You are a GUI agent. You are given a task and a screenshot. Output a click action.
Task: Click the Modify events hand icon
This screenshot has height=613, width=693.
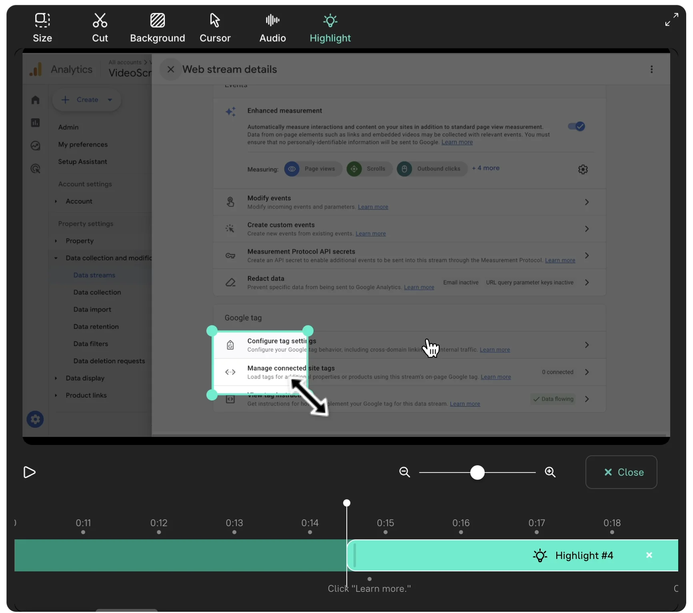pyautogui.click(x=230, y=202)
